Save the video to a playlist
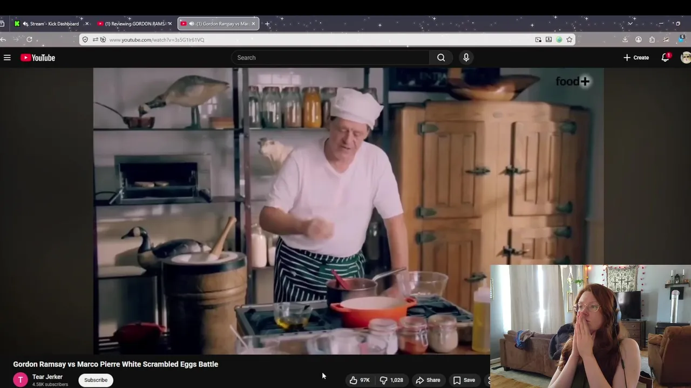This screenshot has height=388, width=691. [464, 380]
